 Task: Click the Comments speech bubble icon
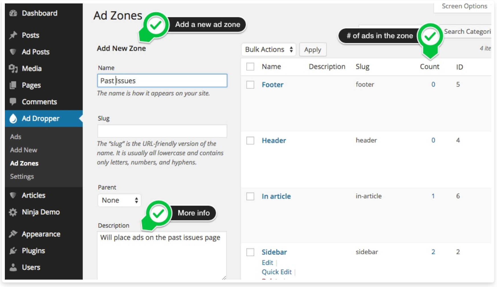13,102
